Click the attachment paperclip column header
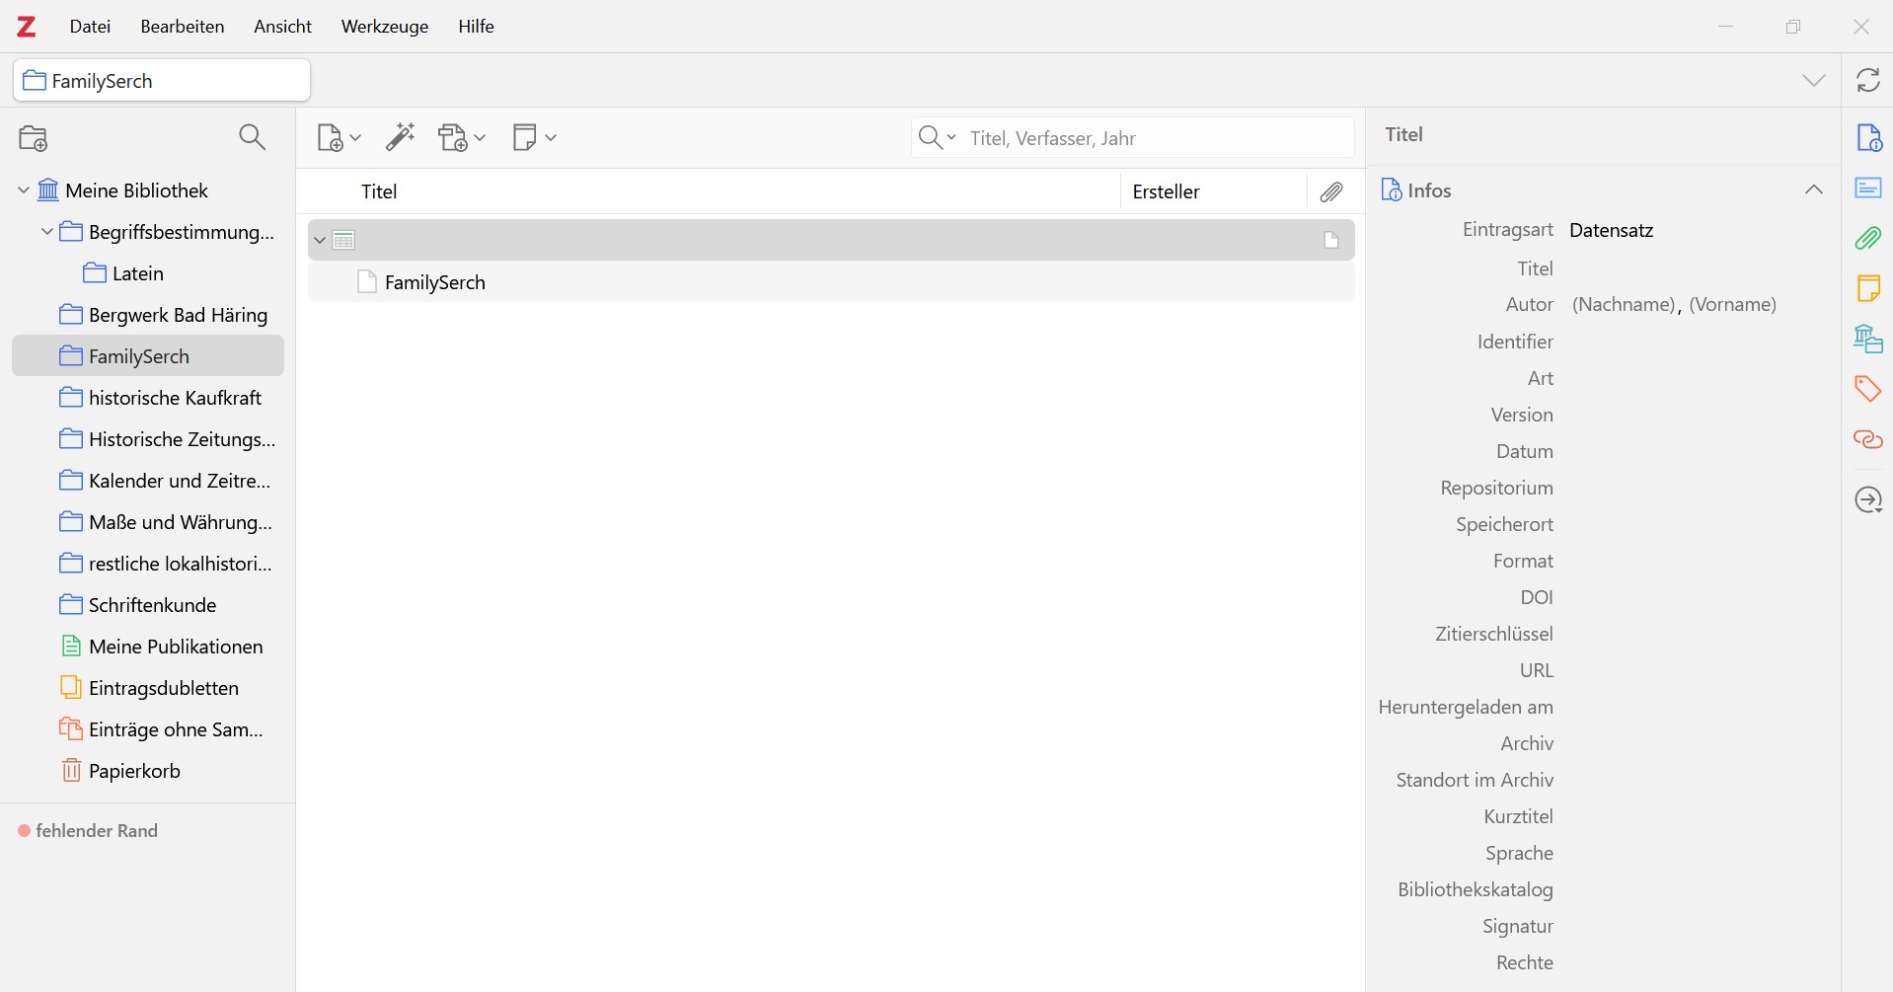 point(1332,191)
